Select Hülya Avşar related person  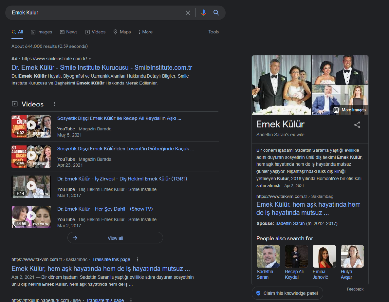pyautogui.click(x=352, y=262)
